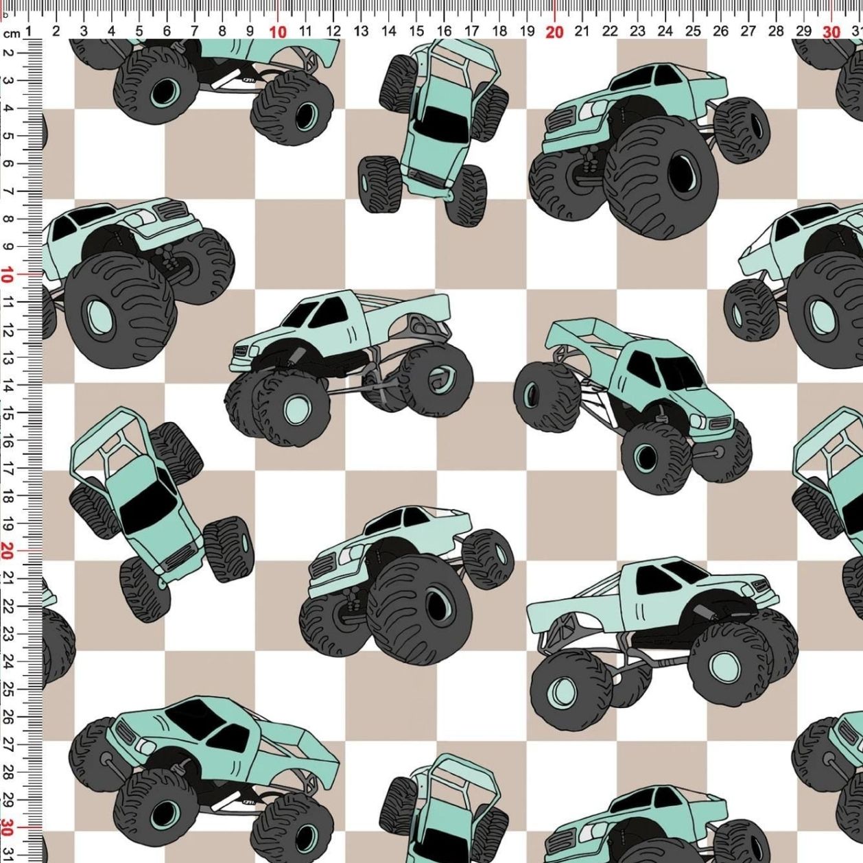This screenshot has width=863, height=863.
Task: Click the red 10 on the left ruler
Action: tap(8, 275)
